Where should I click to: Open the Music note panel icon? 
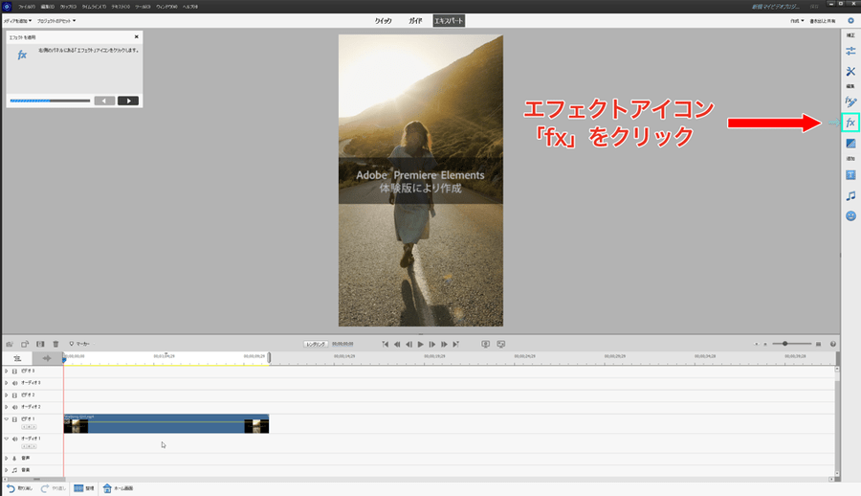[x=850, y=195]
